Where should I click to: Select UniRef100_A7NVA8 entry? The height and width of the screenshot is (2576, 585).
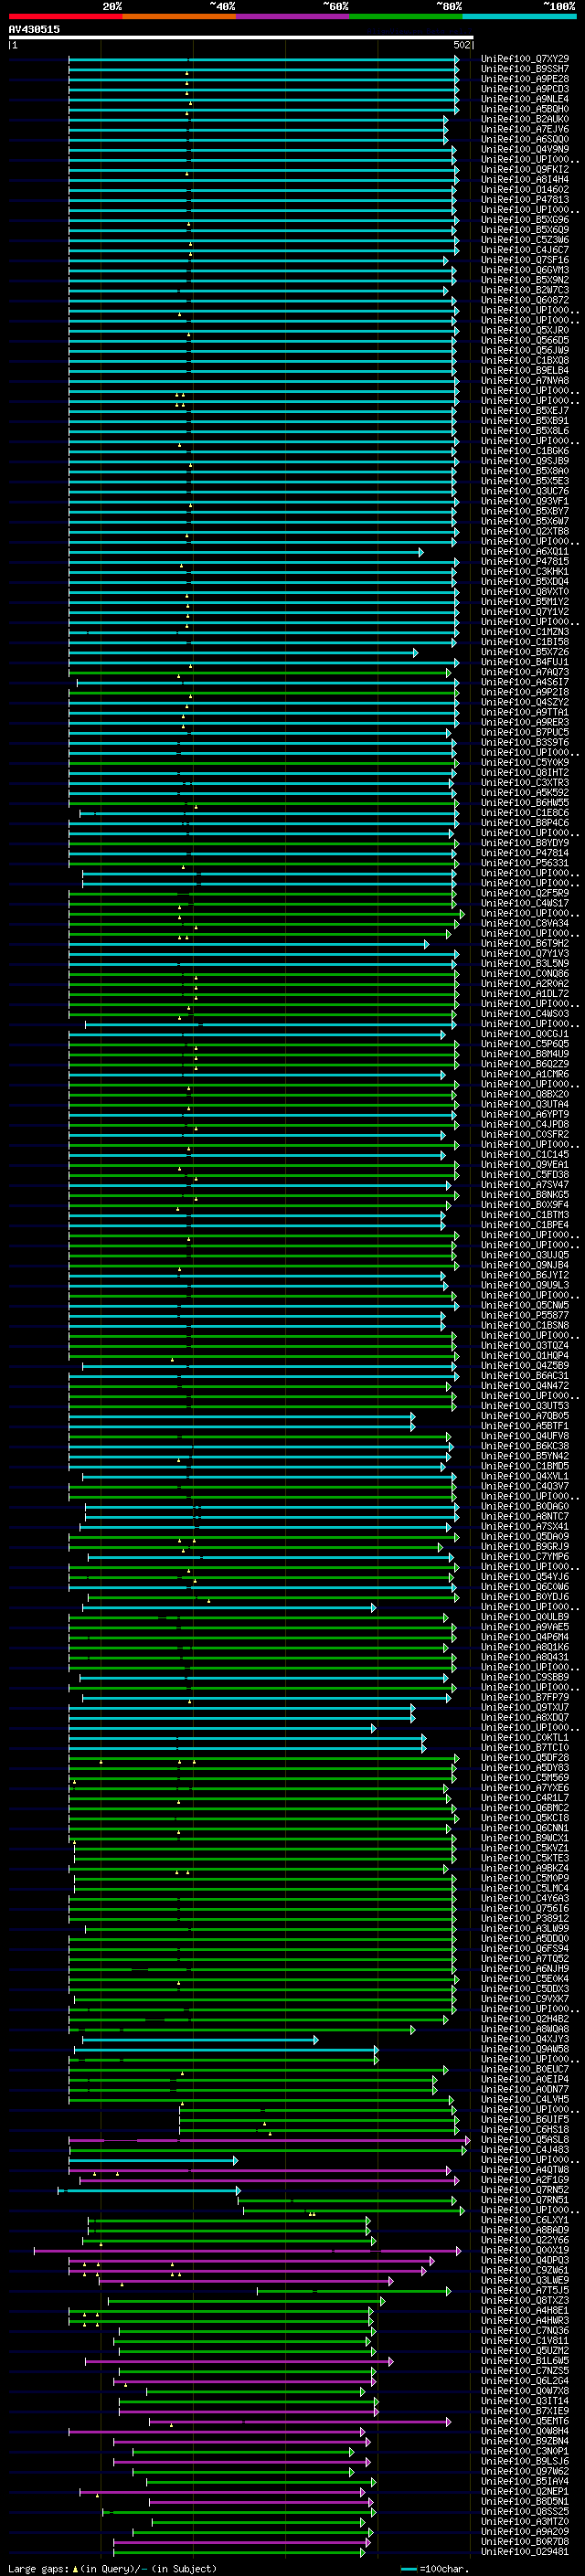click(525, 381)
